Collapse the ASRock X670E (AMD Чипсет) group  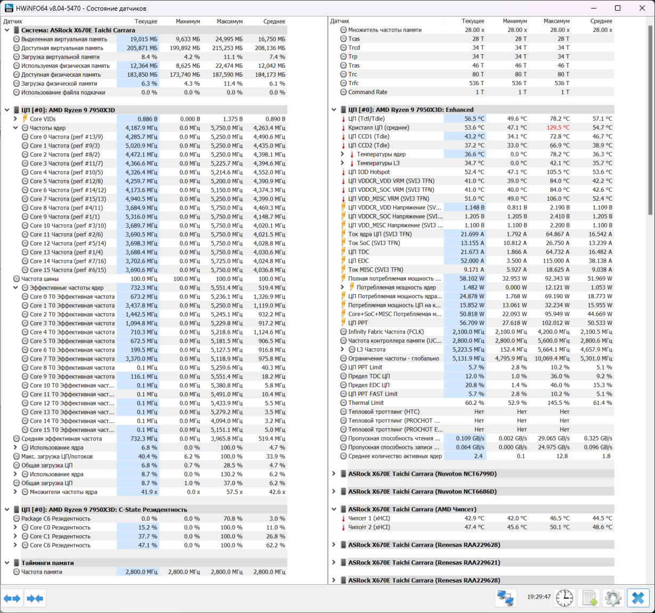coord(334,509)
